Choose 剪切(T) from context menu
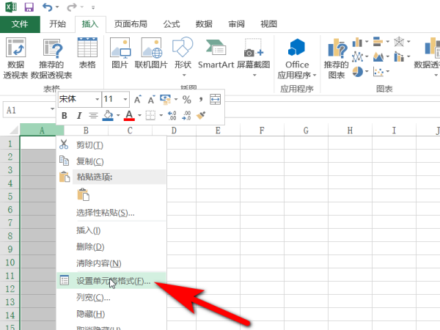The height and width of the screenshot is (330, 440). click(x=111, y=145)
